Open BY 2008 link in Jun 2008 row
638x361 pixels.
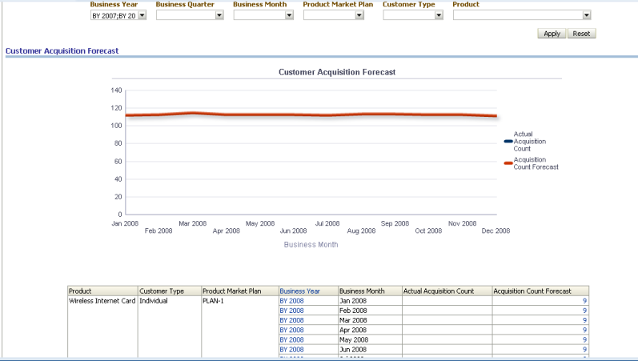pyautogui.click(x=291, y=350)
